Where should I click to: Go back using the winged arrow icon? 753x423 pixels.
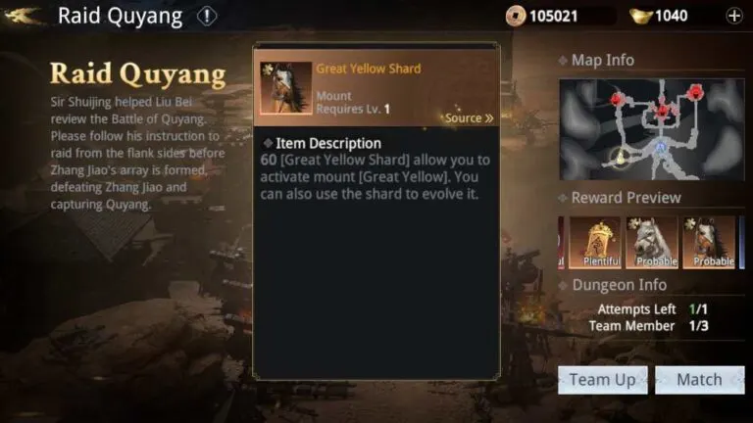[x=21, y=16]
